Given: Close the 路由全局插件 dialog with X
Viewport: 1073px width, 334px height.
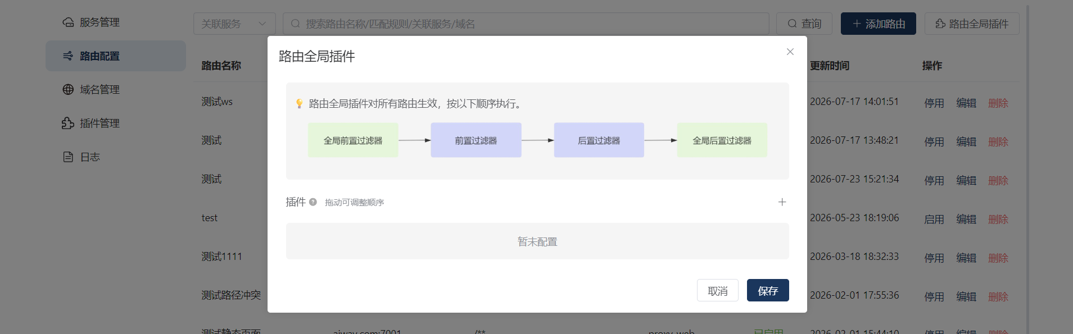Looking at the screenshot, I should tap(790, 52).
